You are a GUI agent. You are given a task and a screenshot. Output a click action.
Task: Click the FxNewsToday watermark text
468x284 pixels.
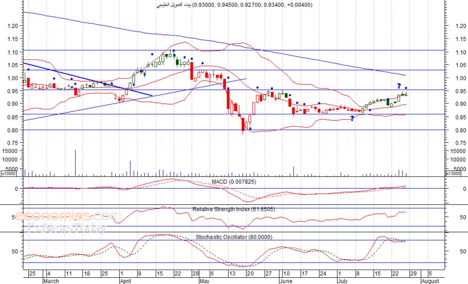(x=67, y=228)
